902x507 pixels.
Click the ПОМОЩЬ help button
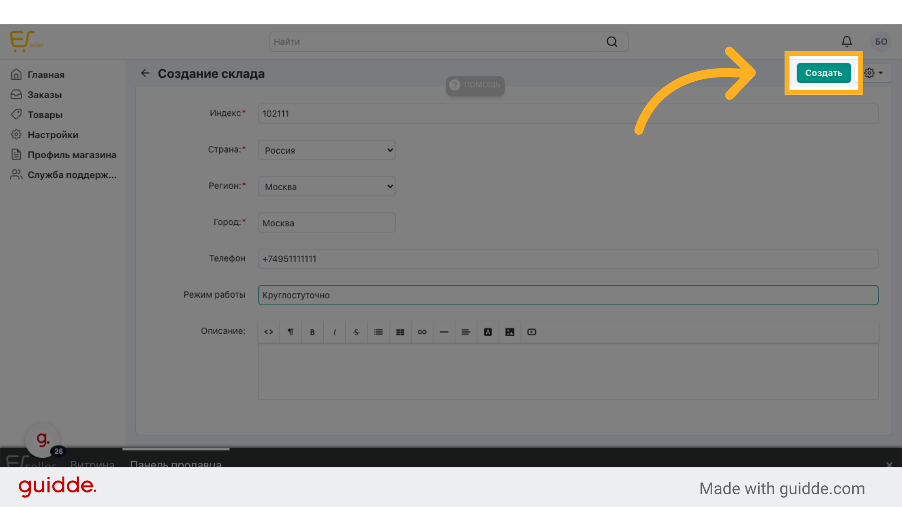pos(475,85)
